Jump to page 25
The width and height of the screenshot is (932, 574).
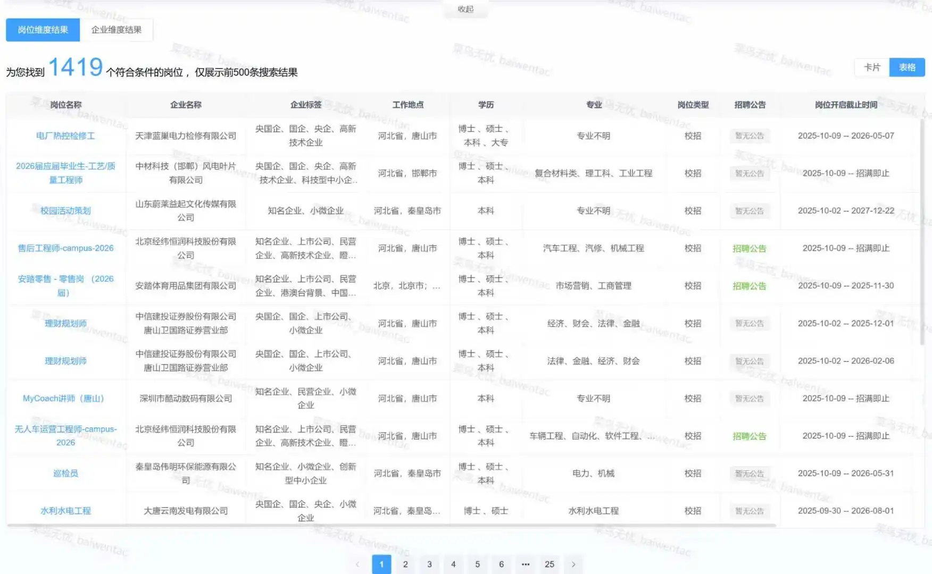550,564
